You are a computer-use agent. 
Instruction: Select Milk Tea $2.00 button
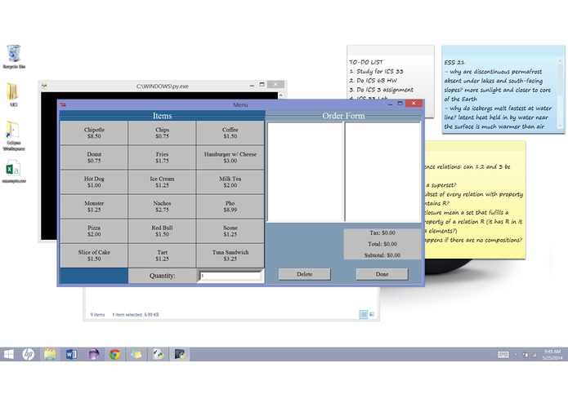point(230,182)
